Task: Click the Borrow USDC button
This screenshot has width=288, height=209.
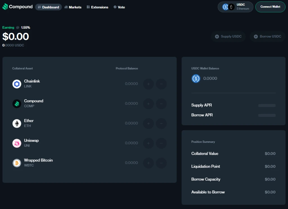Action: tap(267, 37)
